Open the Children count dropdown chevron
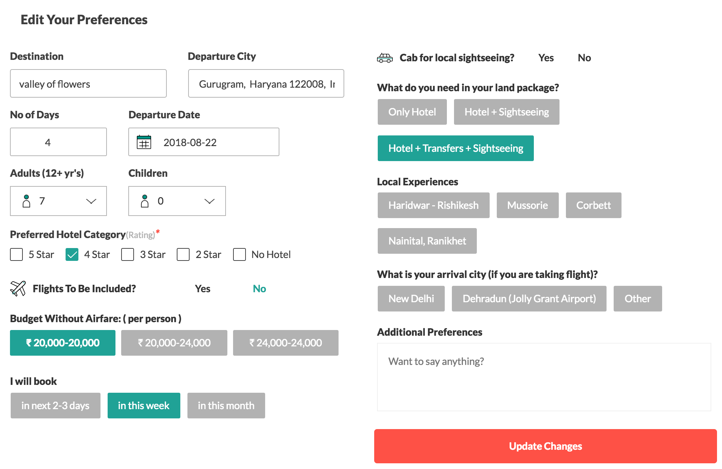The image size is (722, 469). point(210,201)
